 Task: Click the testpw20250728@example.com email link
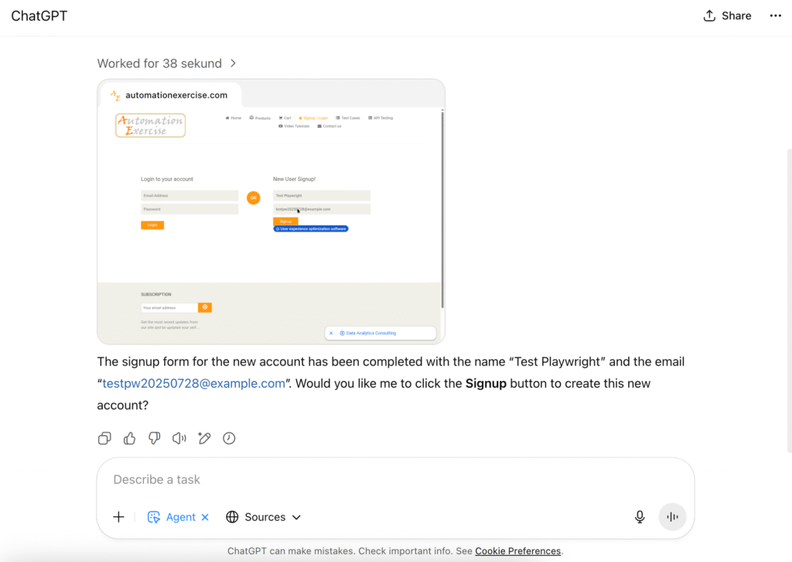pyautogui.click(x=193, y=384)
